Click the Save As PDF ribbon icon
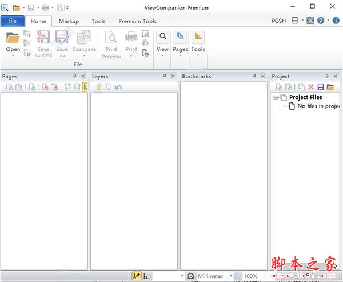Screen dimensions: 343x282 [43, 37]
